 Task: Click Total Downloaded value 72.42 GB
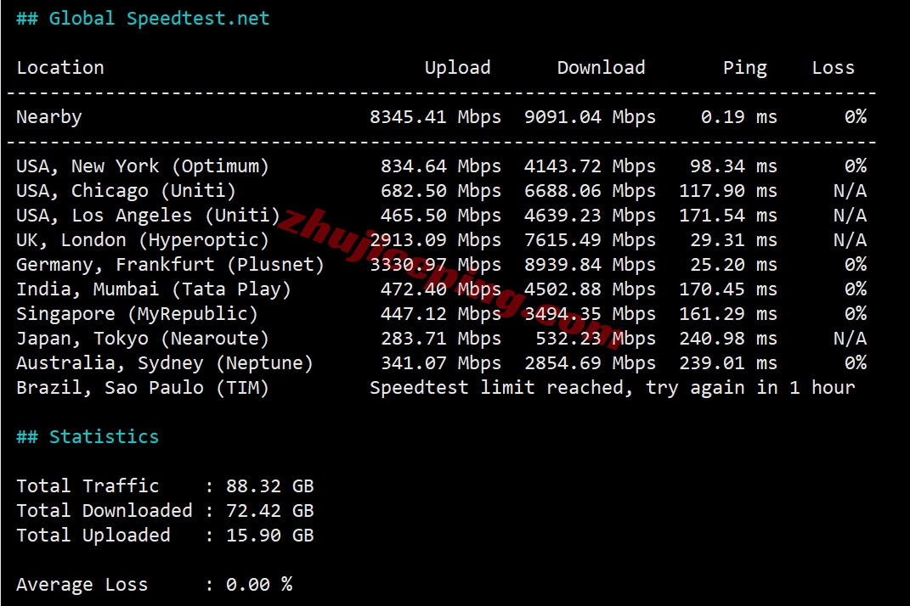[269, 511]
